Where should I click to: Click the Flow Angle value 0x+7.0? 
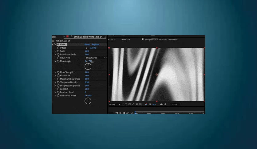(88, 61)
